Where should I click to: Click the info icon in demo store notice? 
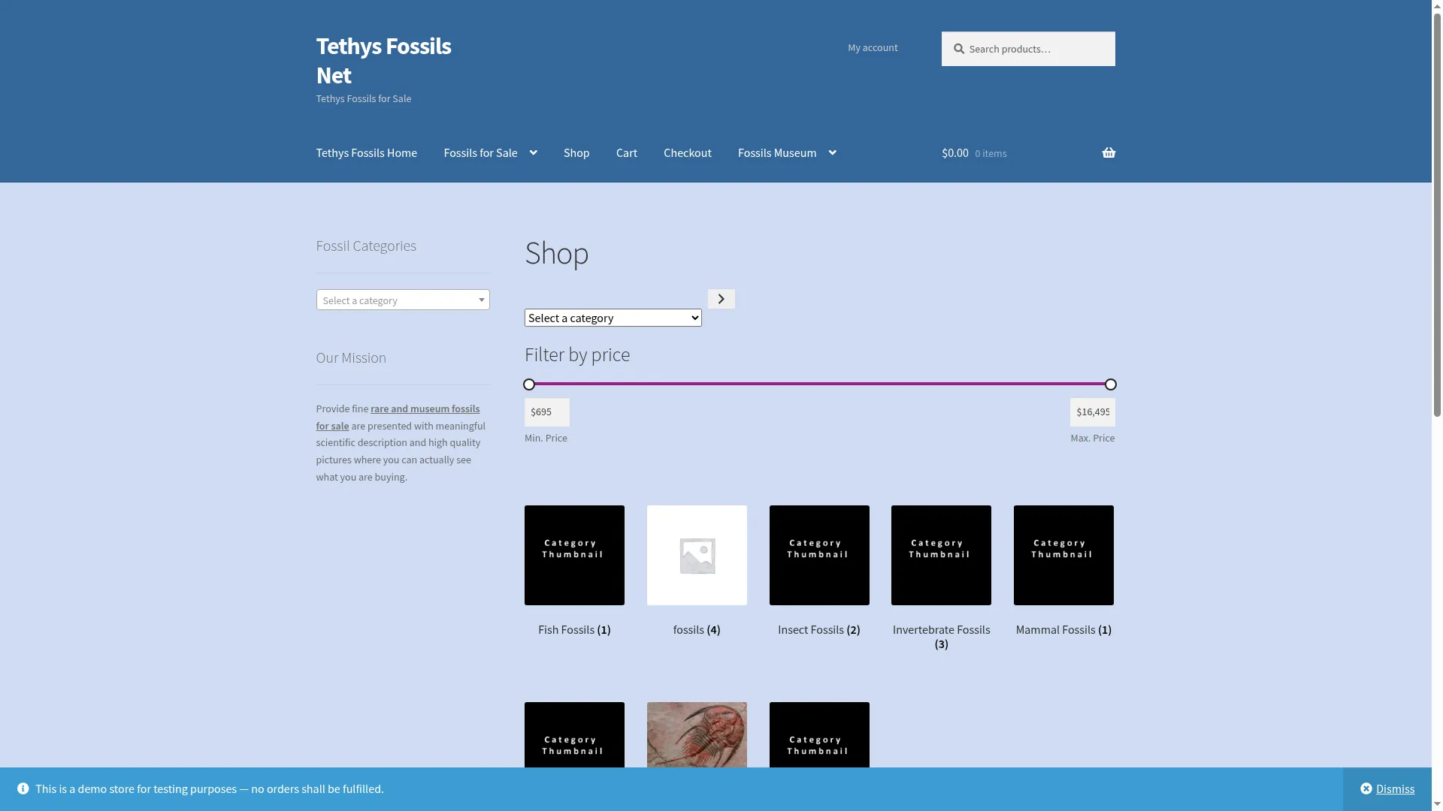(23, 788)
